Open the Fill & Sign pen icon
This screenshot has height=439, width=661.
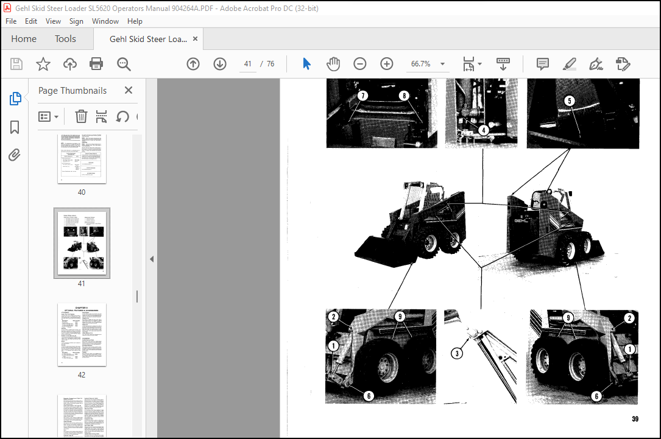[x=596, y=64]
